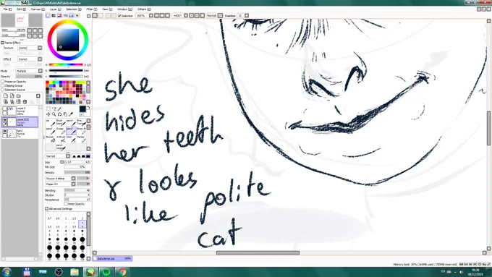492x277 pixels.
Task: Uncheck the Selection toolbar checkbox
Action: point(119,15)
